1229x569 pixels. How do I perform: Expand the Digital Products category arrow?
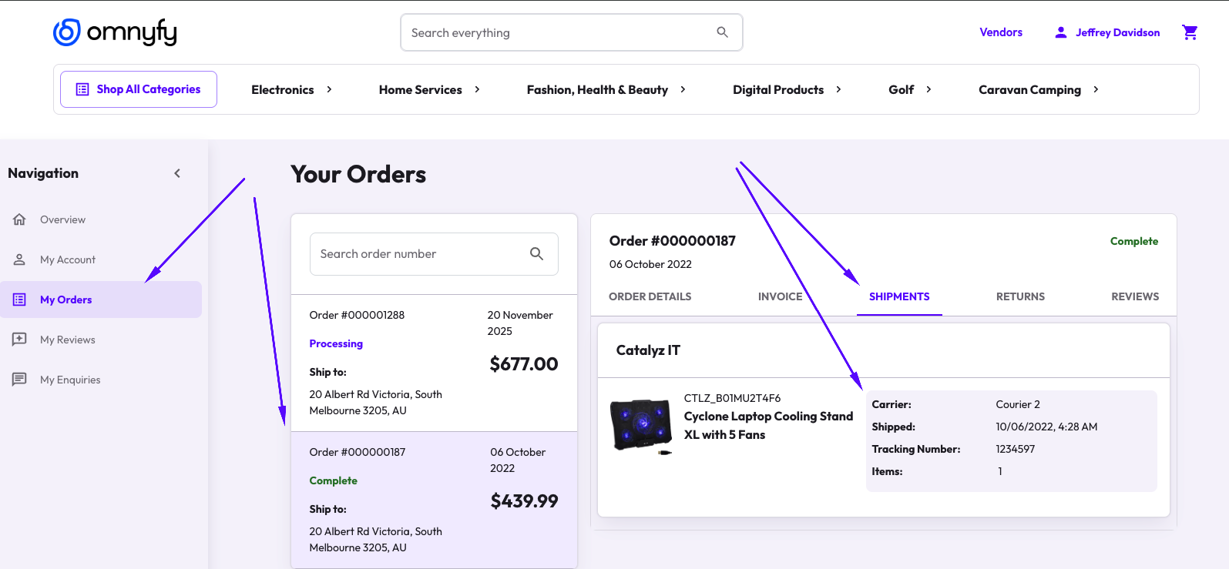[838, 89]
